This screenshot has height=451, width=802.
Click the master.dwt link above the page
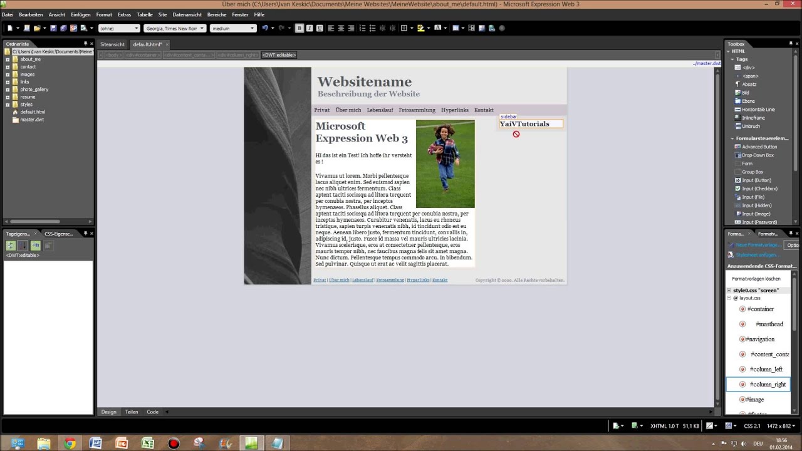click(707, 63)
